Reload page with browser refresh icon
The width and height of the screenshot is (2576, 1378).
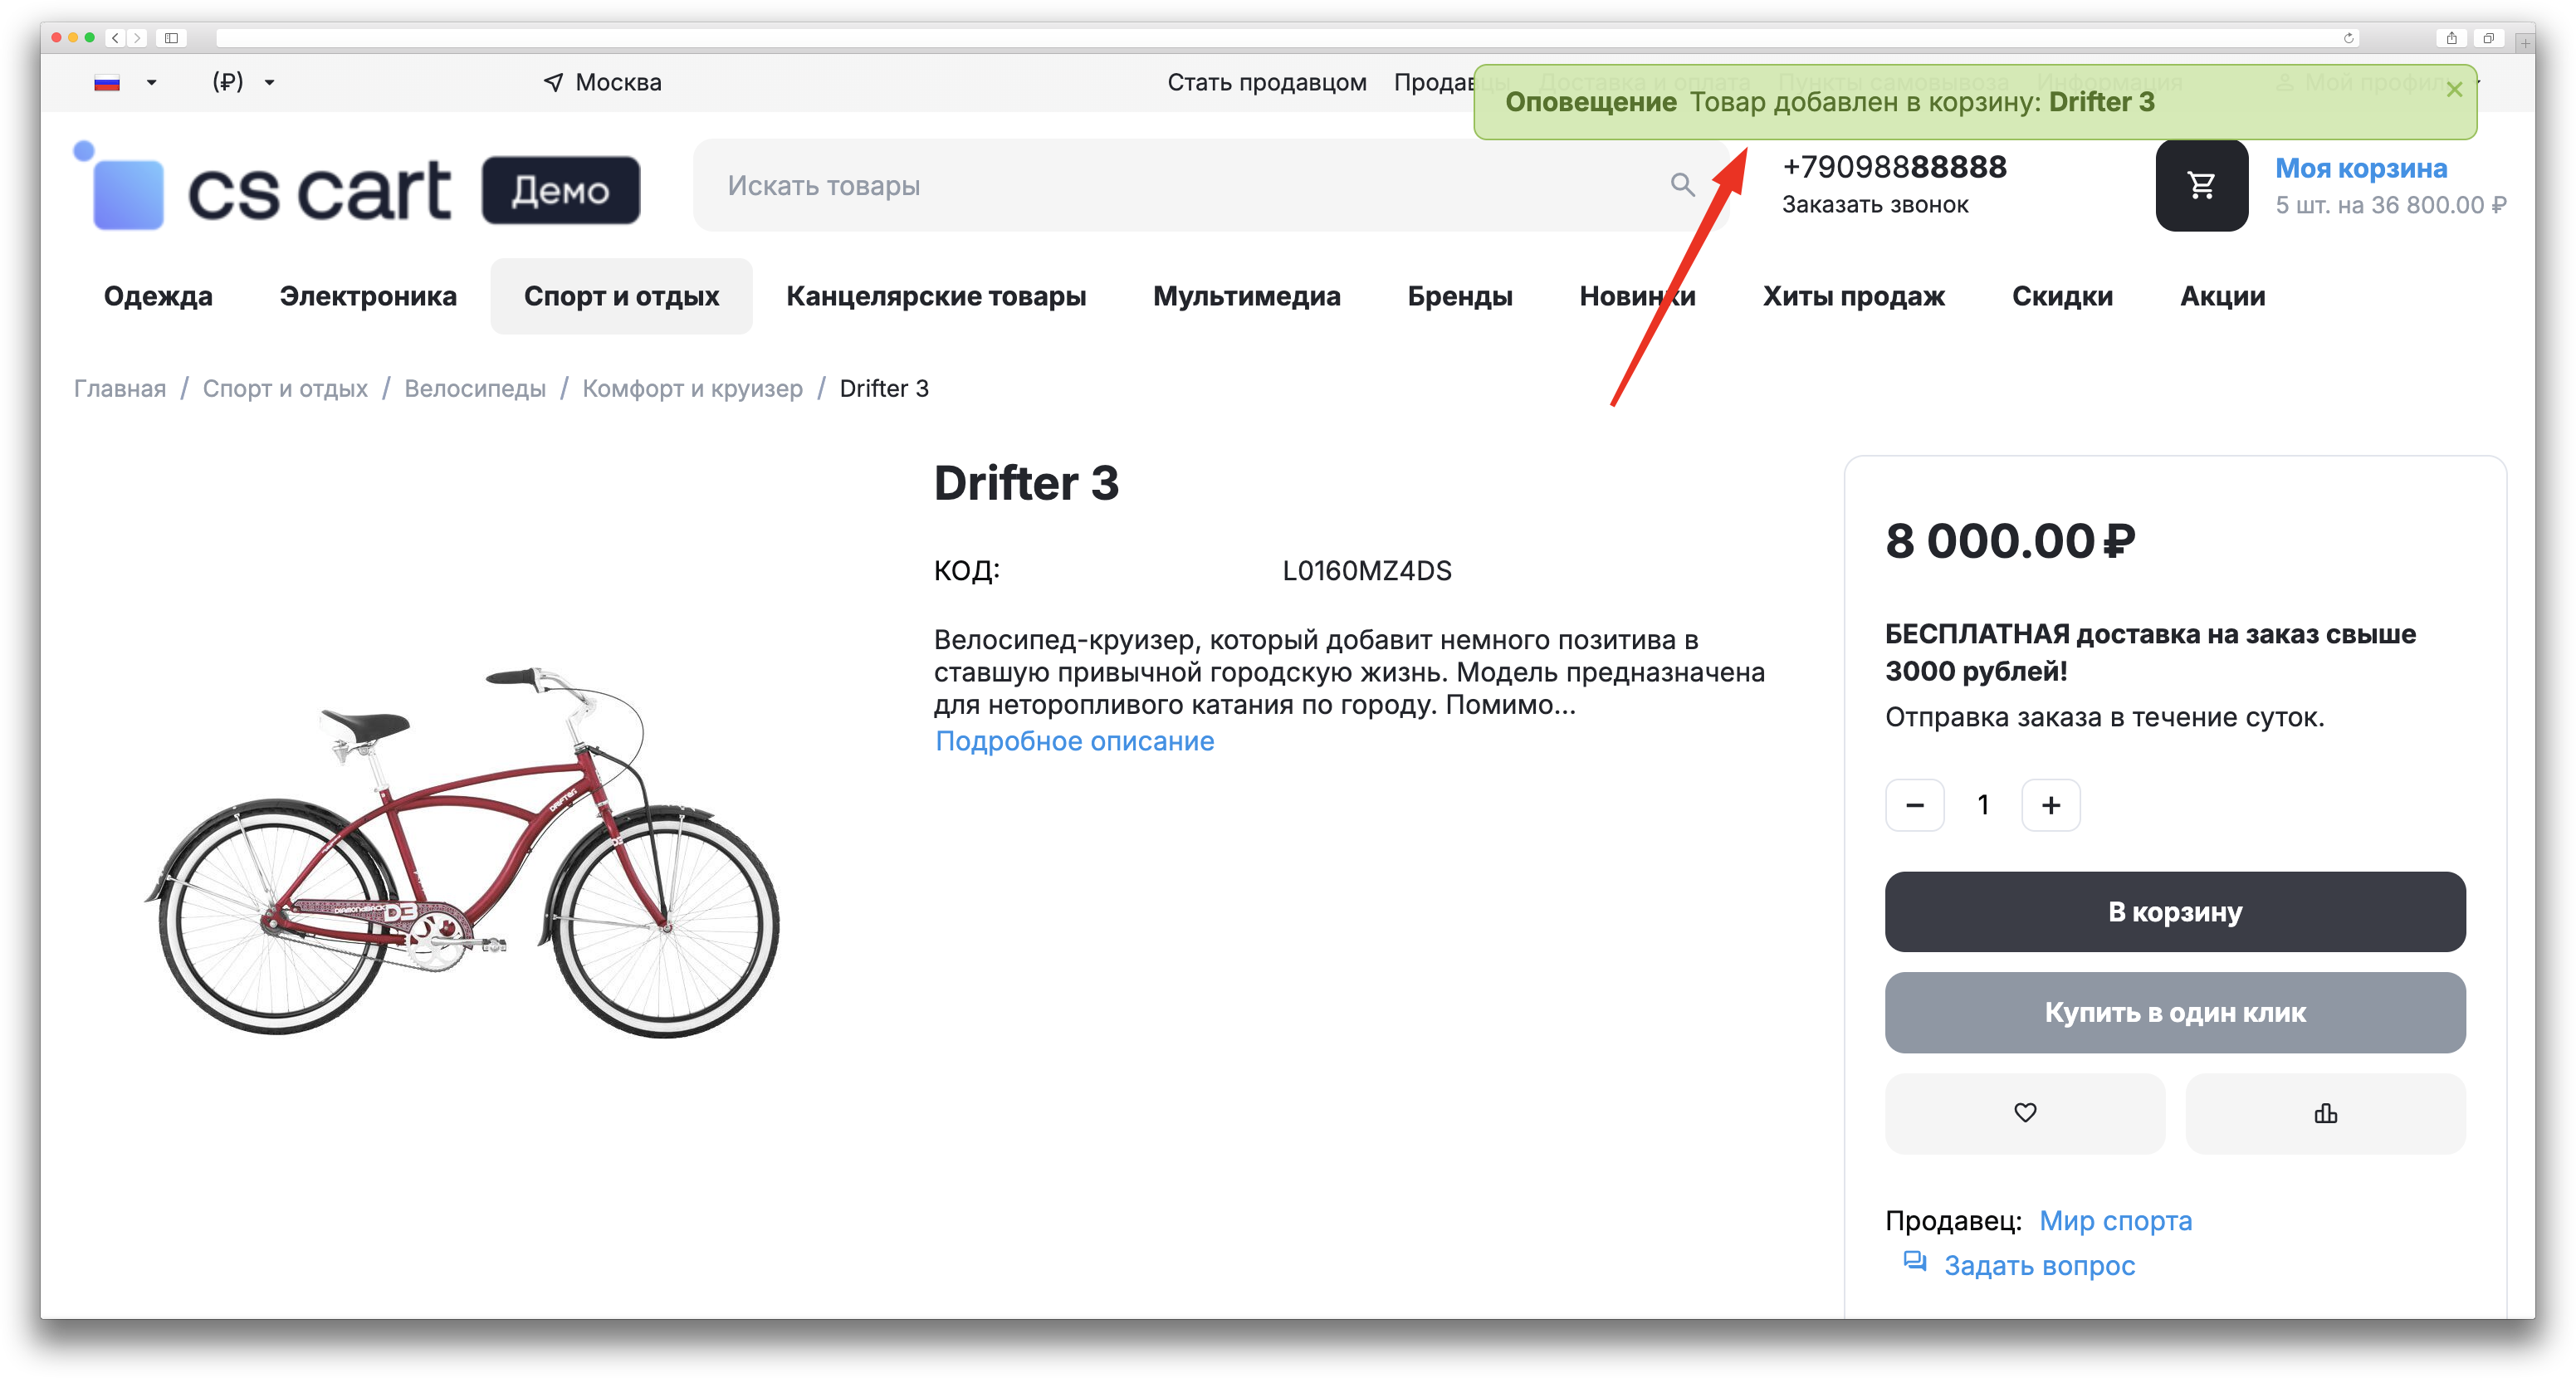(2348, 38)
